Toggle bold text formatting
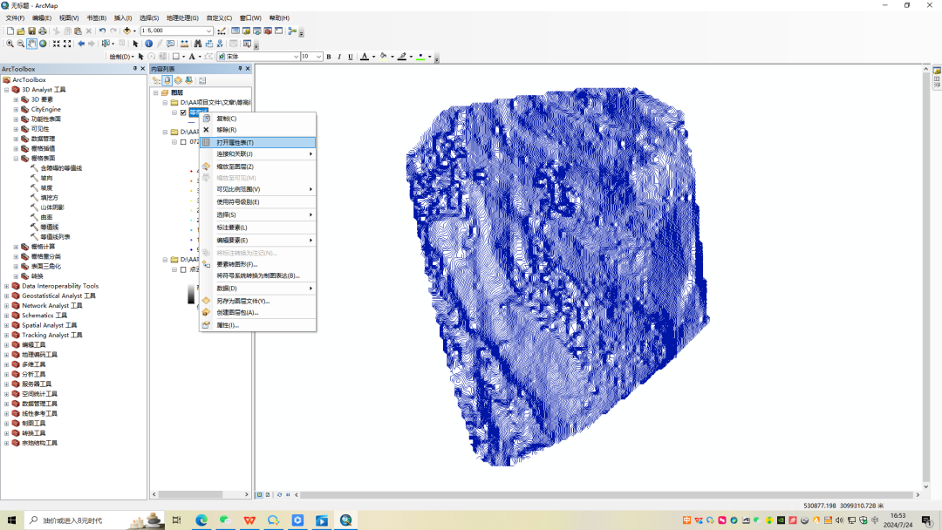Viewport: 942px width, 530px height. [x=329, y=57]
